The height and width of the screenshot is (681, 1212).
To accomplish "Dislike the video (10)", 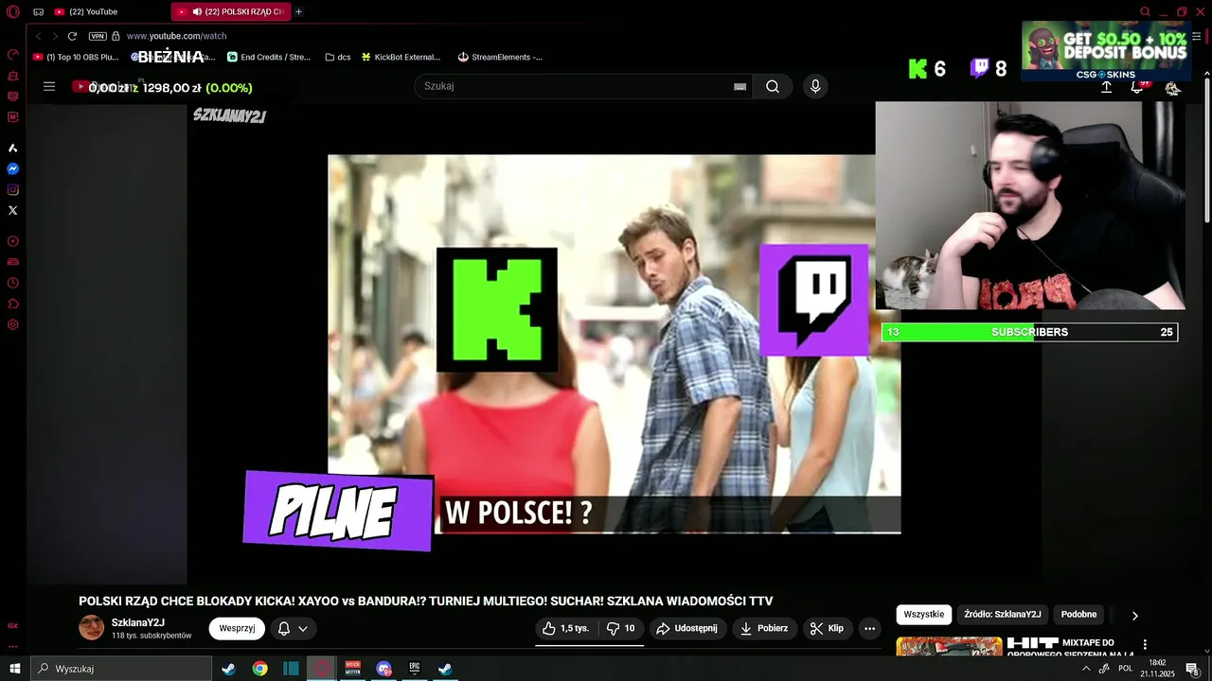I will click(x=621, y=628).
